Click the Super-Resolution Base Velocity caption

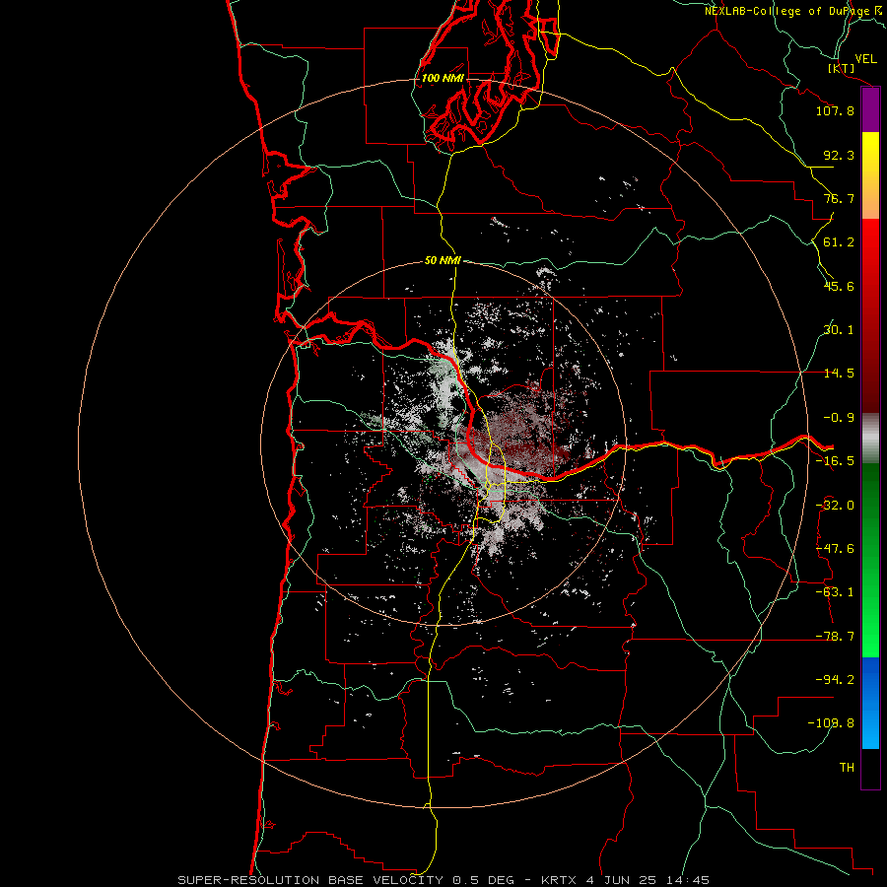click(443, 880)
